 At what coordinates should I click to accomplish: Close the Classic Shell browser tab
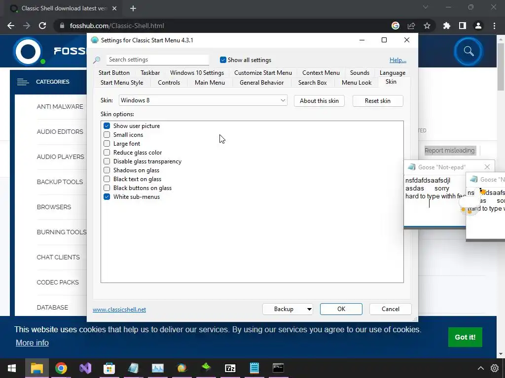tap(114, 8)
